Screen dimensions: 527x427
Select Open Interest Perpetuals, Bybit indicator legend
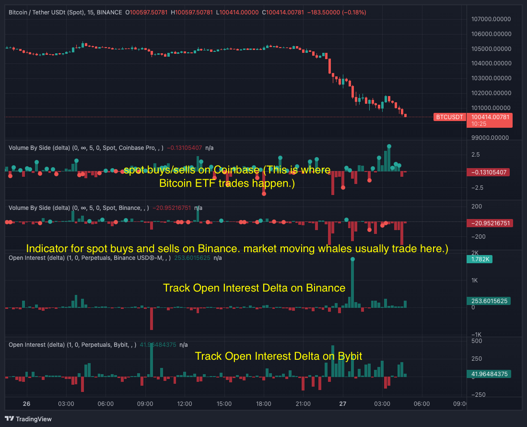(72, 345)
